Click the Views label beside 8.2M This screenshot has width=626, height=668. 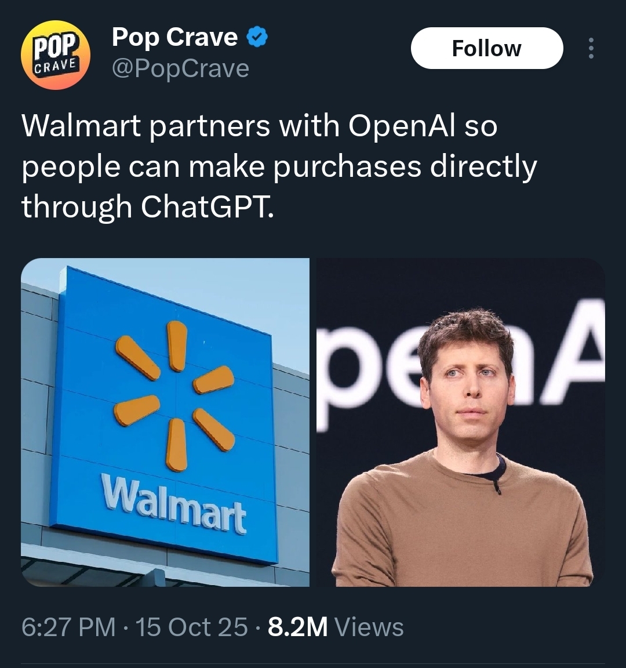click(x=369, y=627)
